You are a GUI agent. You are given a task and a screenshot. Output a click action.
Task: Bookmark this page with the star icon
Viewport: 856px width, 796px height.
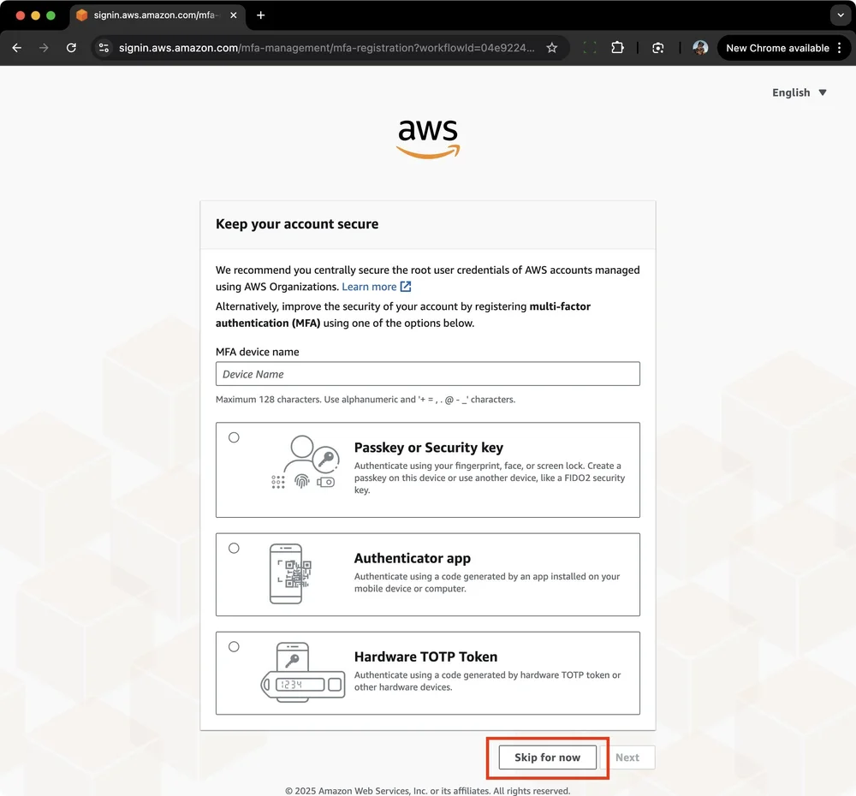(x=552, y=48)
